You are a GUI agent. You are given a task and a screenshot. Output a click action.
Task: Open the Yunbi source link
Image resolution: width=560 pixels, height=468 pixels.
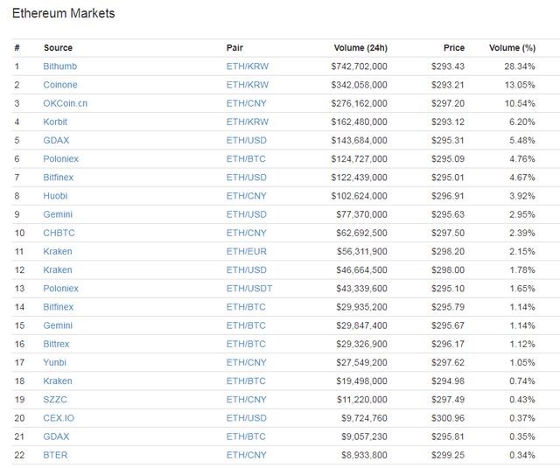click(x=54, y=363)
